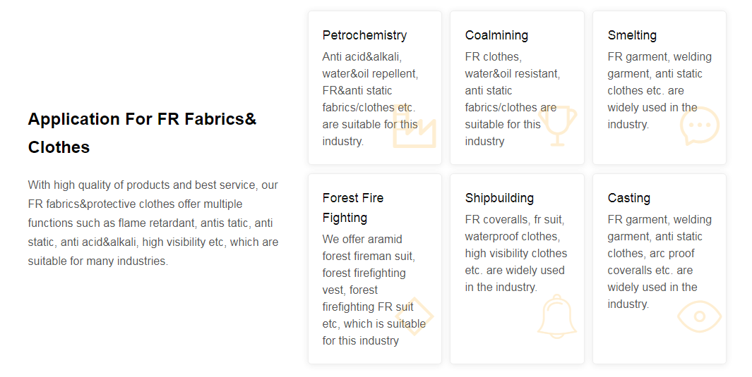
Task: Click the Smelting welding garment description
Action: pos(660,90)
